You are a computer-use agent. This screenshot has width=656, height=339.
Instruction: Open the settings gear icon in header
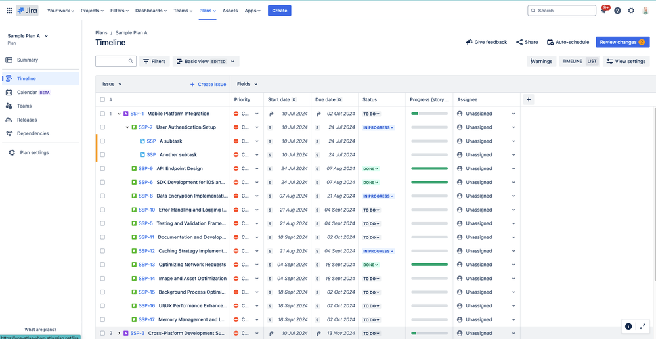pos(631,11)
